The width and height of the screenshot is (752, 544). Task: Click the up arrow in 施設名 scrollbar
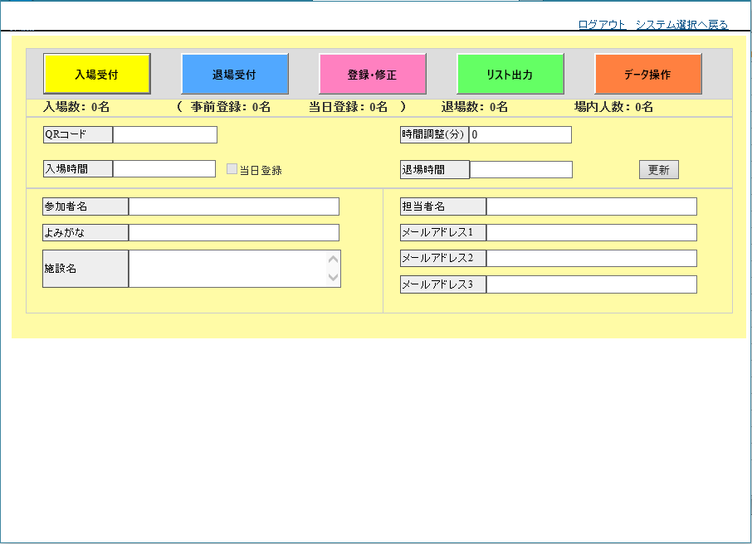coord(334,260)
